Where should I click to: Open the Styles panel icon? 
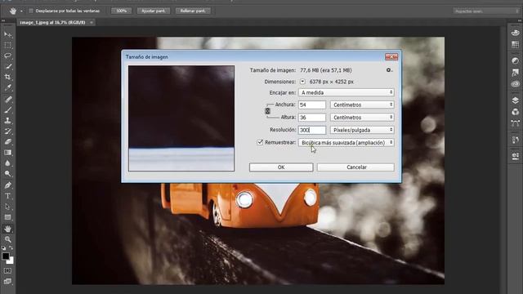pos(515,72)
